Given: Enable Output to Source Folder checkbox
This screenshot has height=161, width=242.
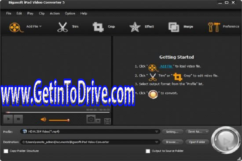Looking at the screenshot, I should [148, 151].
